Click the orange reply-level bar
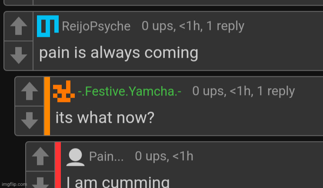 [x=47, y=106]
